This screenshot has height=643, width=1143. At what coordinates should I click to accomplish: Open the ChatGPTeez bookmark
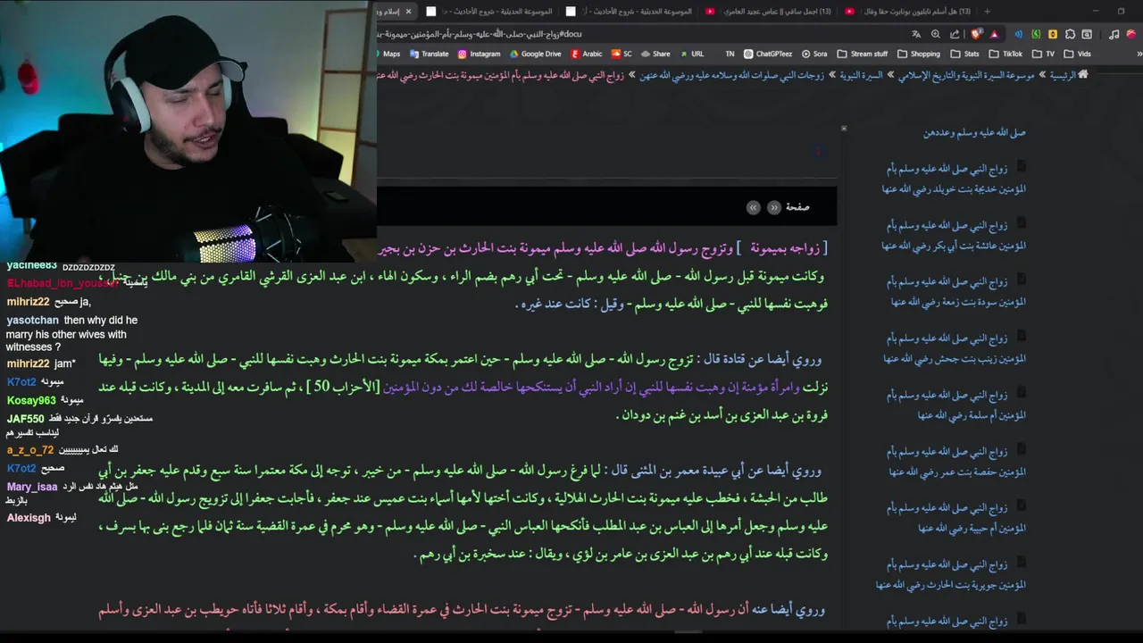point(768,54)
